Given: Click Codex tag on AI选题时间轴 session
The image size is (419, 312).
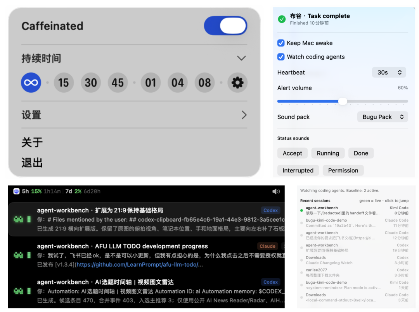Looking at the screenshot, I should 270,282.
